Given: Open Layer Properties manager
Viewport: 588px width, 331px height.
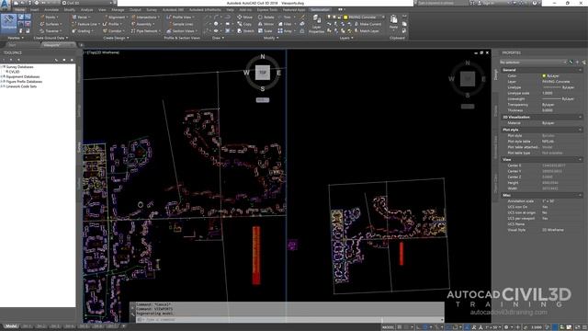Looking at the screenshot, I should (x=316, y=25).
